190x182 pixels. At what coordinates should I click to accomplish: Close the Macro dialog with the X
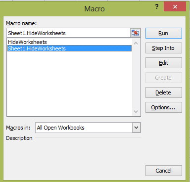175,6
